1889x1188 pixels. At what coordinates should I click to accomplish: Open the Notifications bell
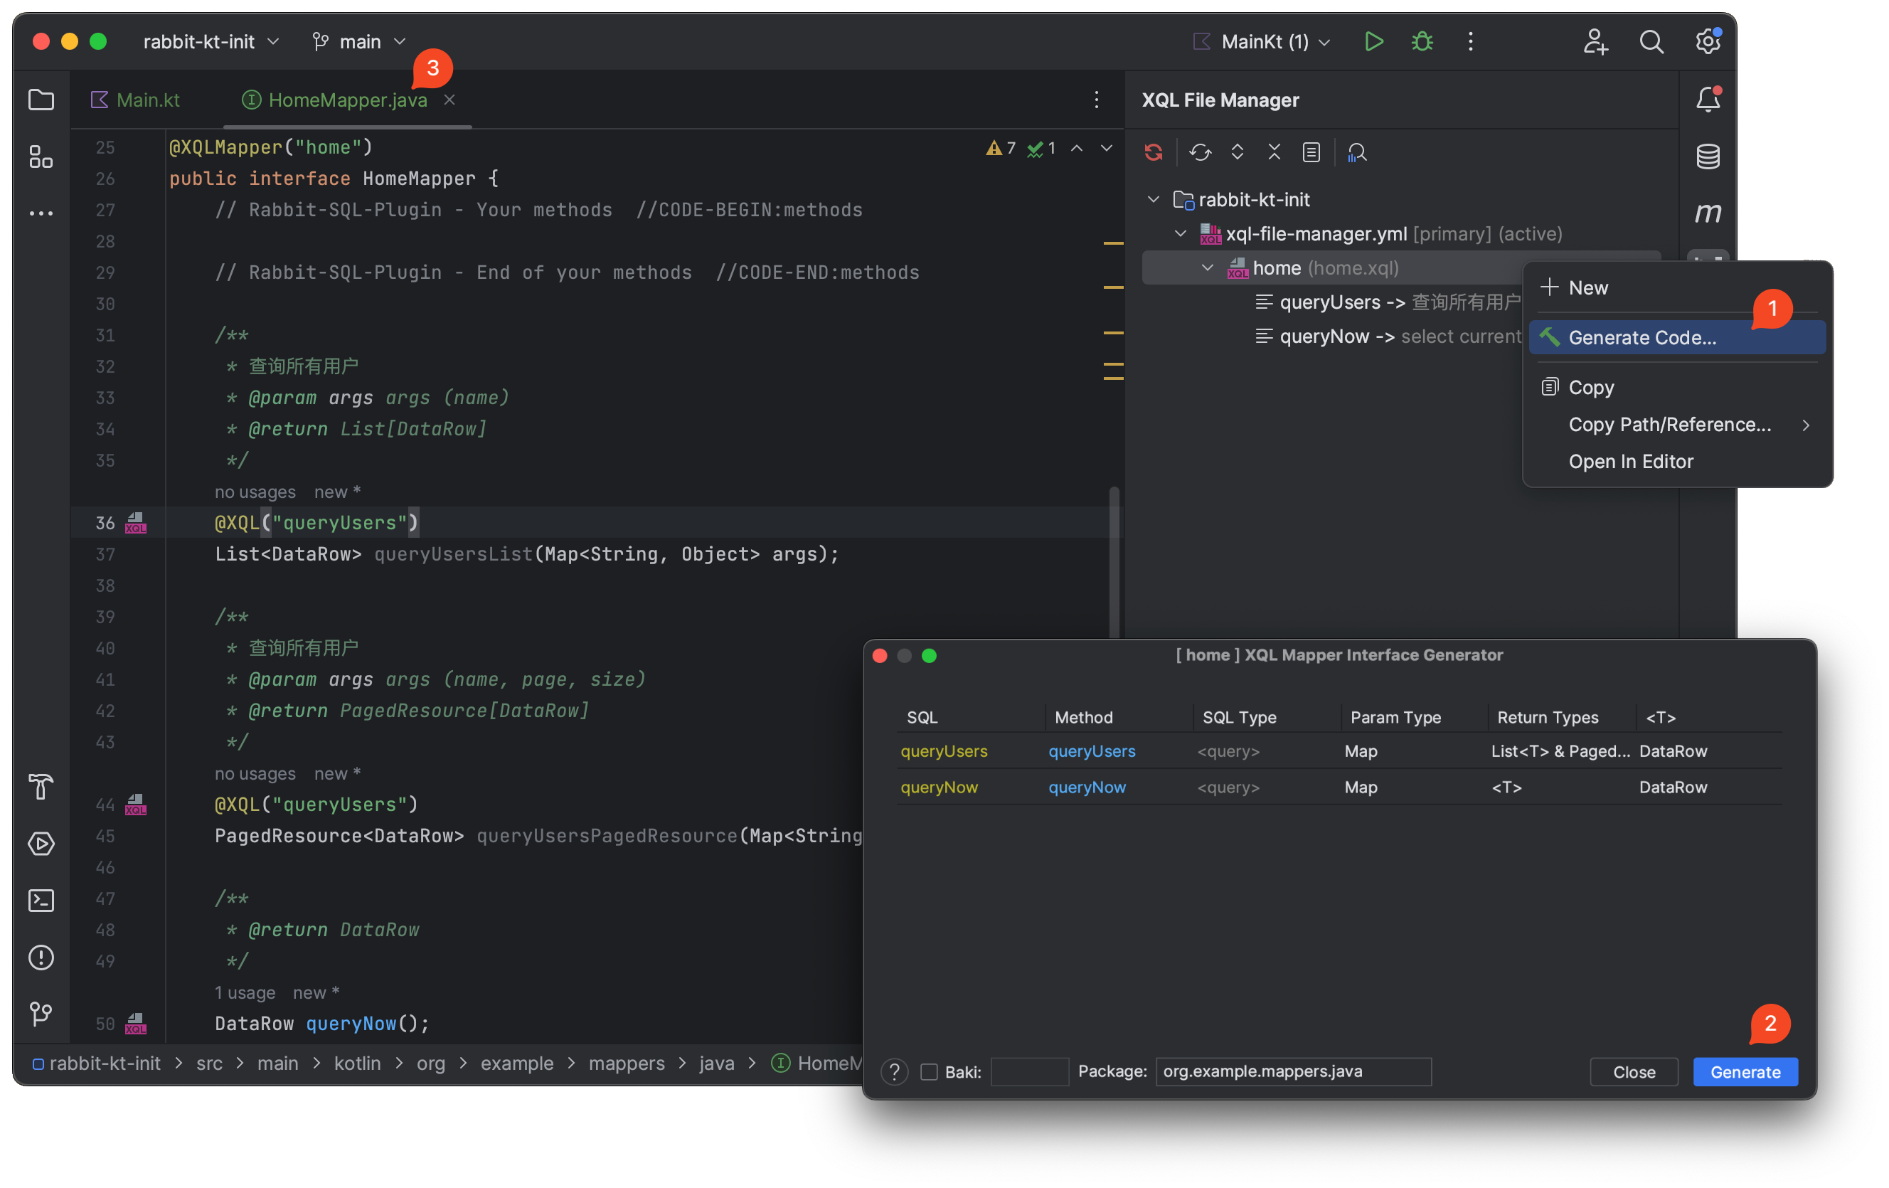pos(1707,100)
